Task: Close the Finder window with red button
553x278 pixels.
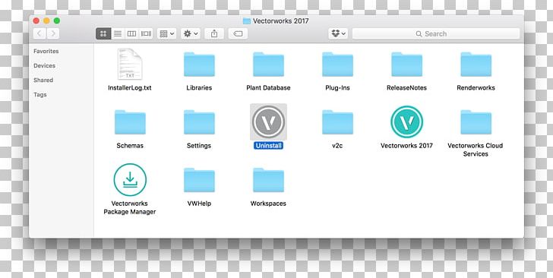Action: pyautogui.click(x=36, y=21)
